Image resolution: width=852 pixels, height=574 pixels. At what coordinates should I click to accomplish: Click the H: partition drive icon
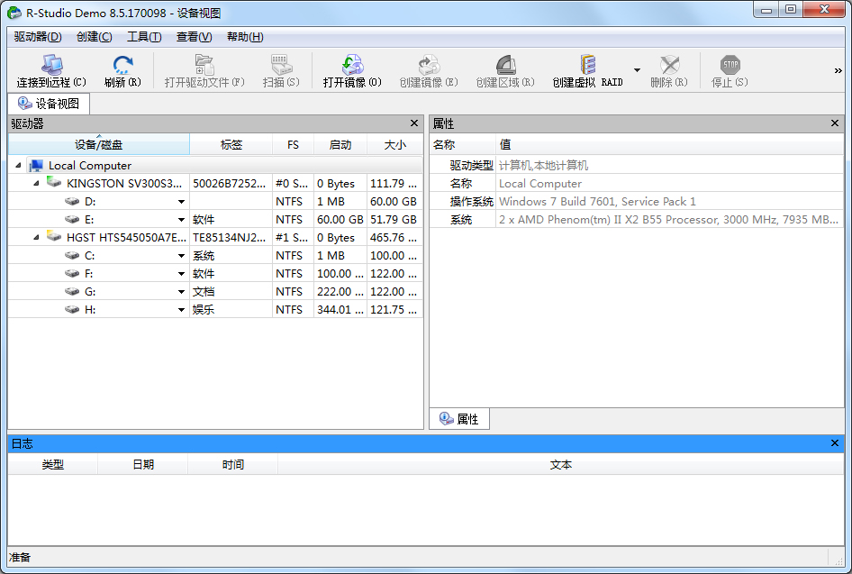[72, 309]
